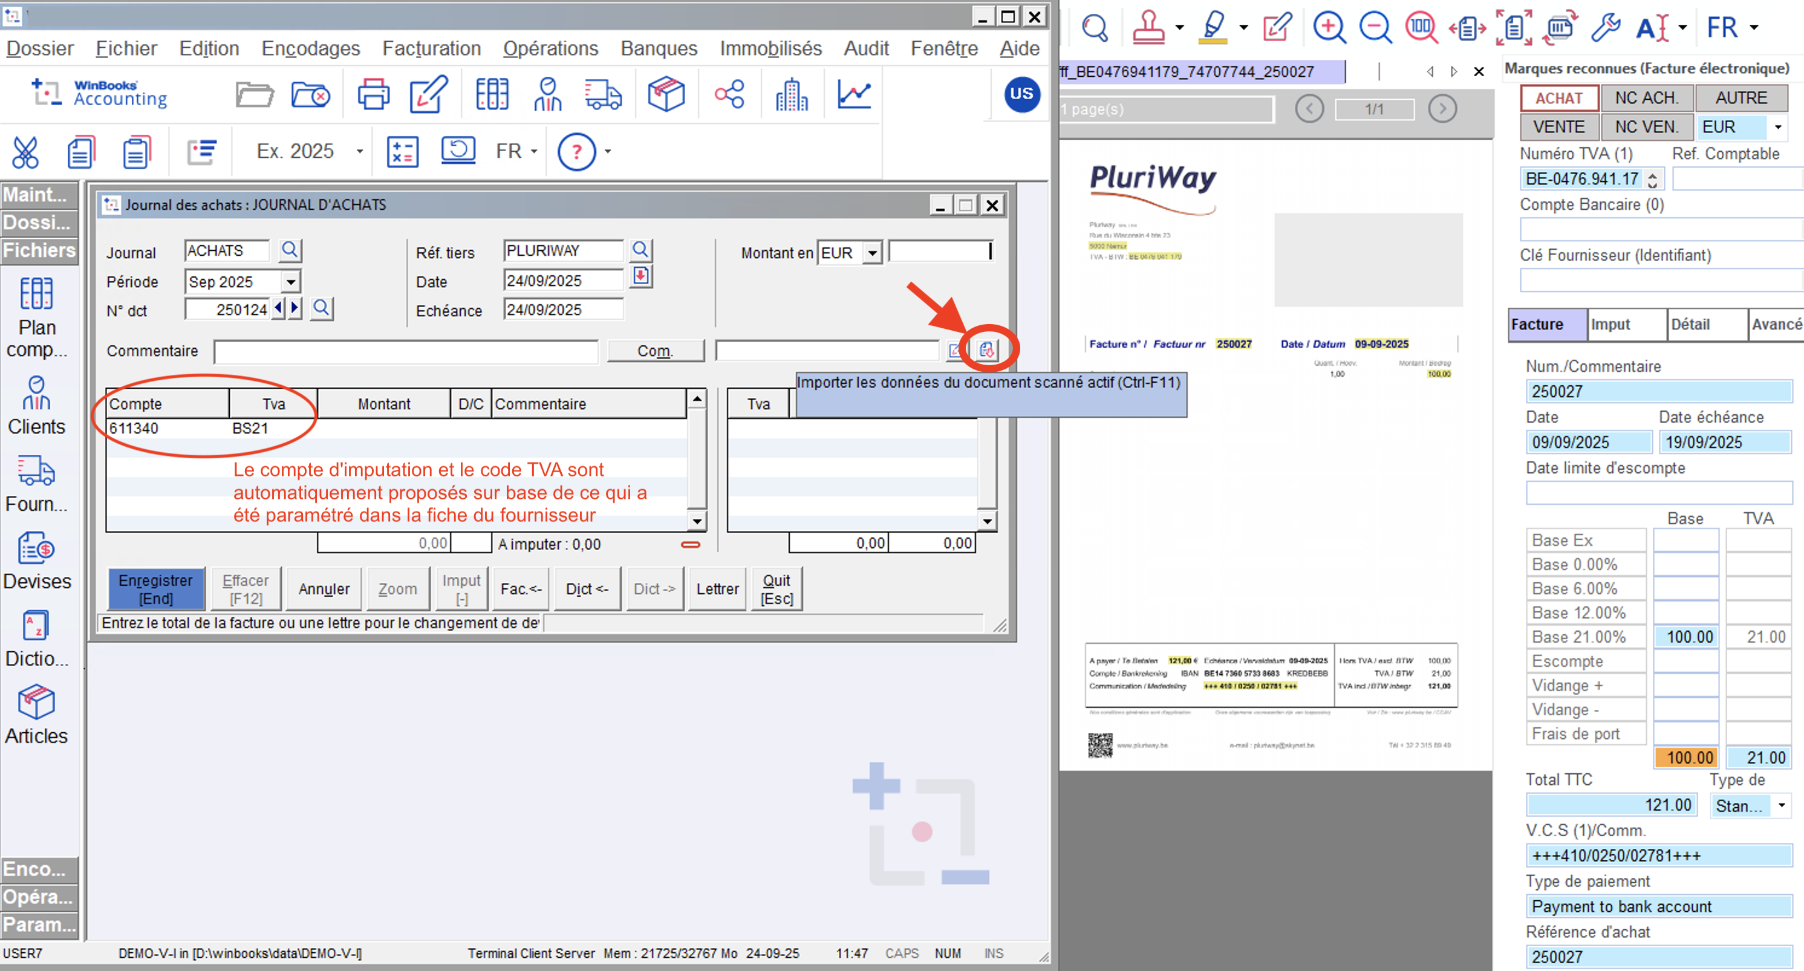1804x971 pixels.
Task: Click the statistics chart toolbar icon
Action: [854, 94]
